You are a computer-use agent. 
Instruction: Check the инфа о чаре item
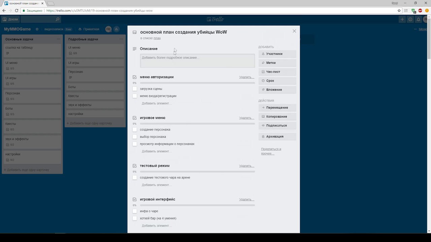click(x=135, y=211)
